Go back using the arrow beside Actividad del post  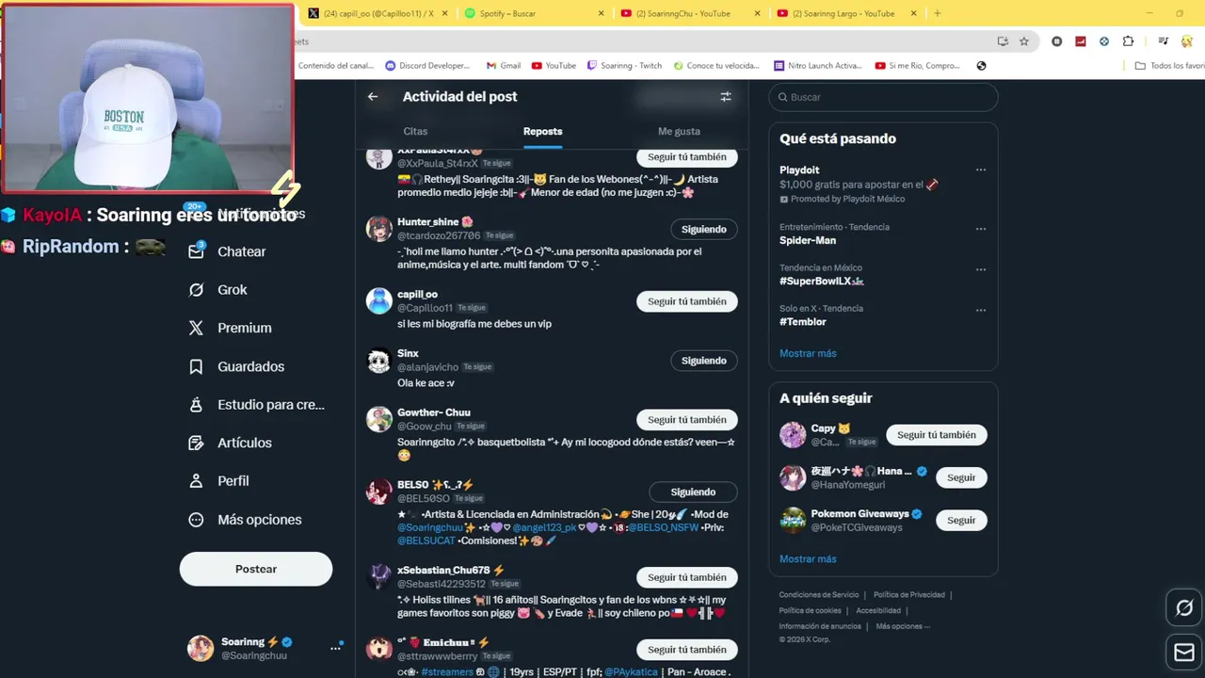pos(373,96)
